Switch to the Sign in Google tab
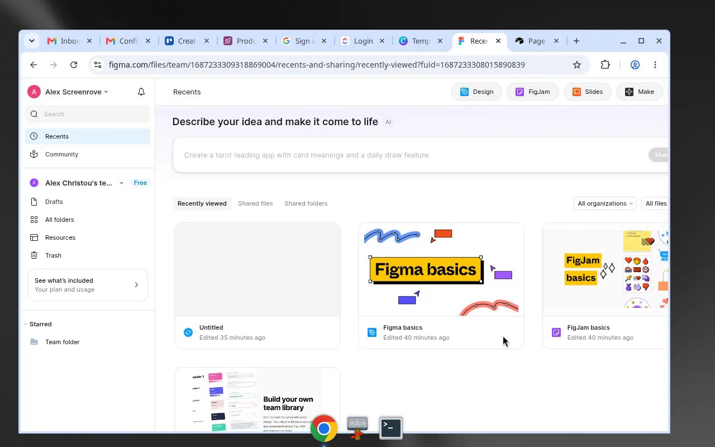 click(x=304, y=41)
